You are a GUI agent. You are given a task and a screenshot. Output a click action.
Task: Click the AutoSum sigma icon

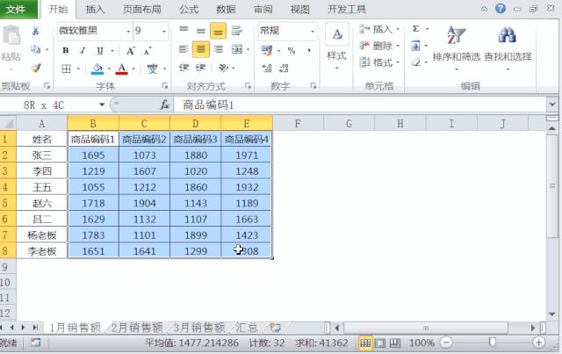point(415,29)
